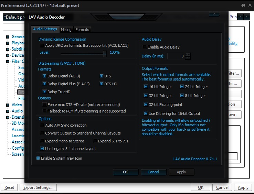This screenshot has height=194, width=254.
Task: Increase audio delay with up spinner
Action: [x=188, y=55]
